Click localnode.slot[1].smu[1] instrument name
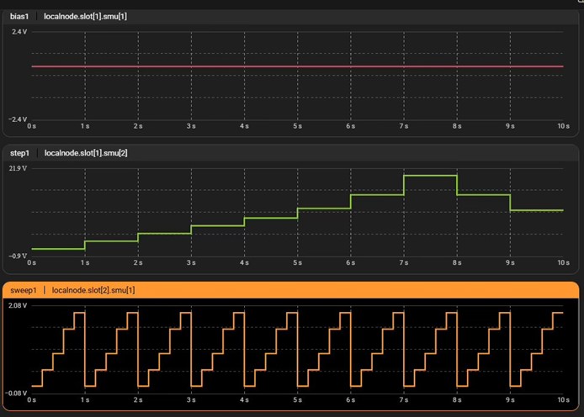Screen dimensions: 584x417 tap(85, 16)
